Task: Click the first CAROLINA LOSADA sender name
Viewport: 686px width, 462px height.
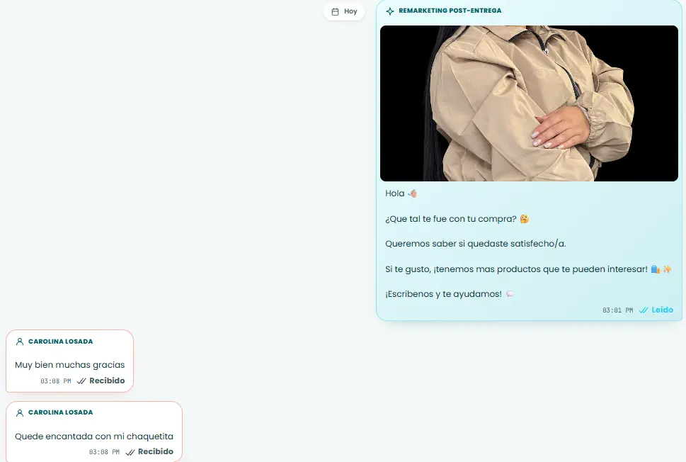Action: (x=60, y=342)
